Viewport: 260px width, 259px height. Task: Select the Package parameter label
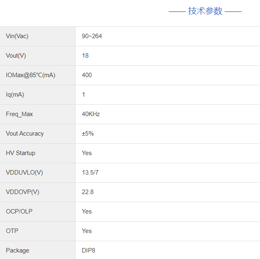[17, 250]
